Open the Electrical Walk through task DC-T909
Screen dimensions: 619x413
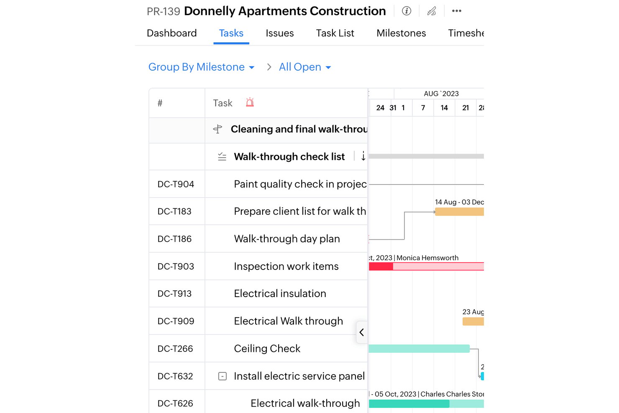tap(288, 321)
